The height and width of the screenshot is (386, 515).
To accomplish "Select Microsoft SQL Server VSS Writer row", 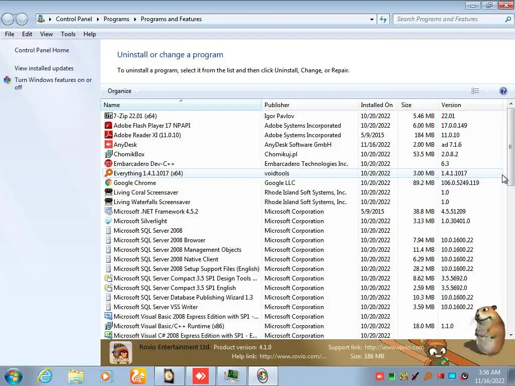I will (x=302, y=307).
